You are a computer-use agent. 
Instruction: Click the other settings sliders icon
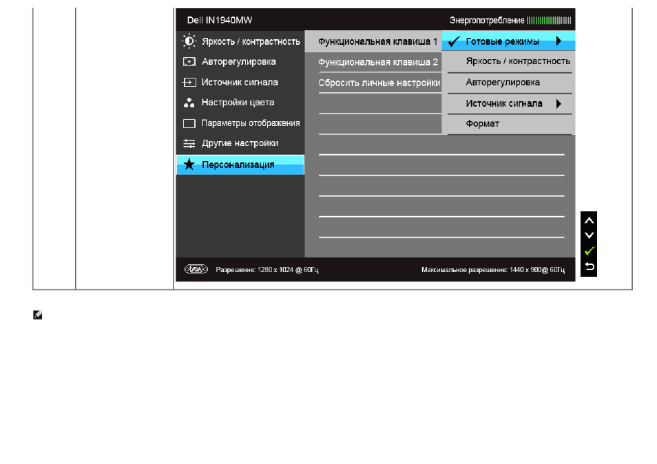click(x=189, y=144)
